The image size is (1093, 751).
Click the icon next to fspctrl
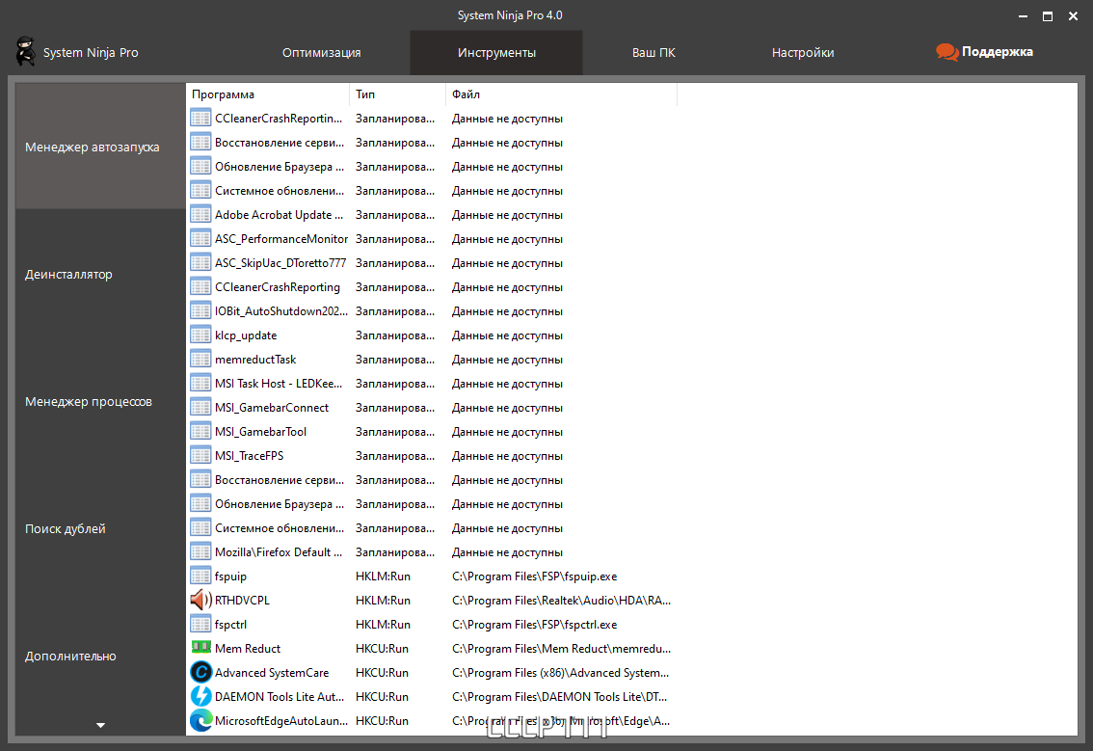tap(200, 624)
